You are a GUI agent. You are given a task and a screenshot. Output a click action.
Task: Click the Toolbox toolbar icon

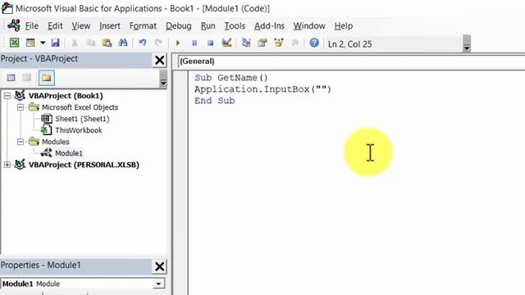(295, 43)
